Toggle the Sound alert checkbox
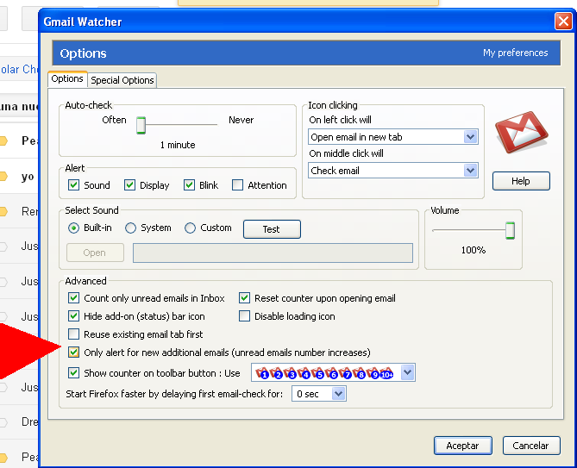The height and width of the screenshot is (468, 577). pyautogui.click(x=74, y=185)
